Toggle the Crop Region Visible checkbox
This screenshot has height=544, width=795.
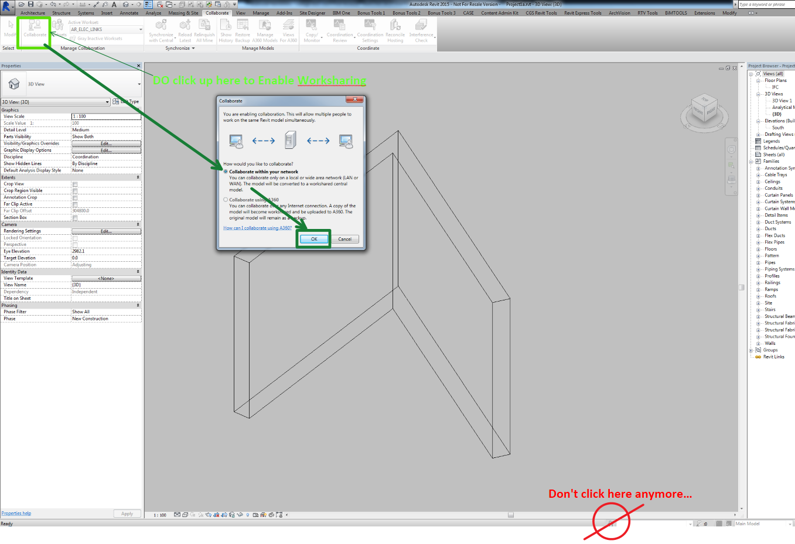pyautogui.click(x=75, y=191)
